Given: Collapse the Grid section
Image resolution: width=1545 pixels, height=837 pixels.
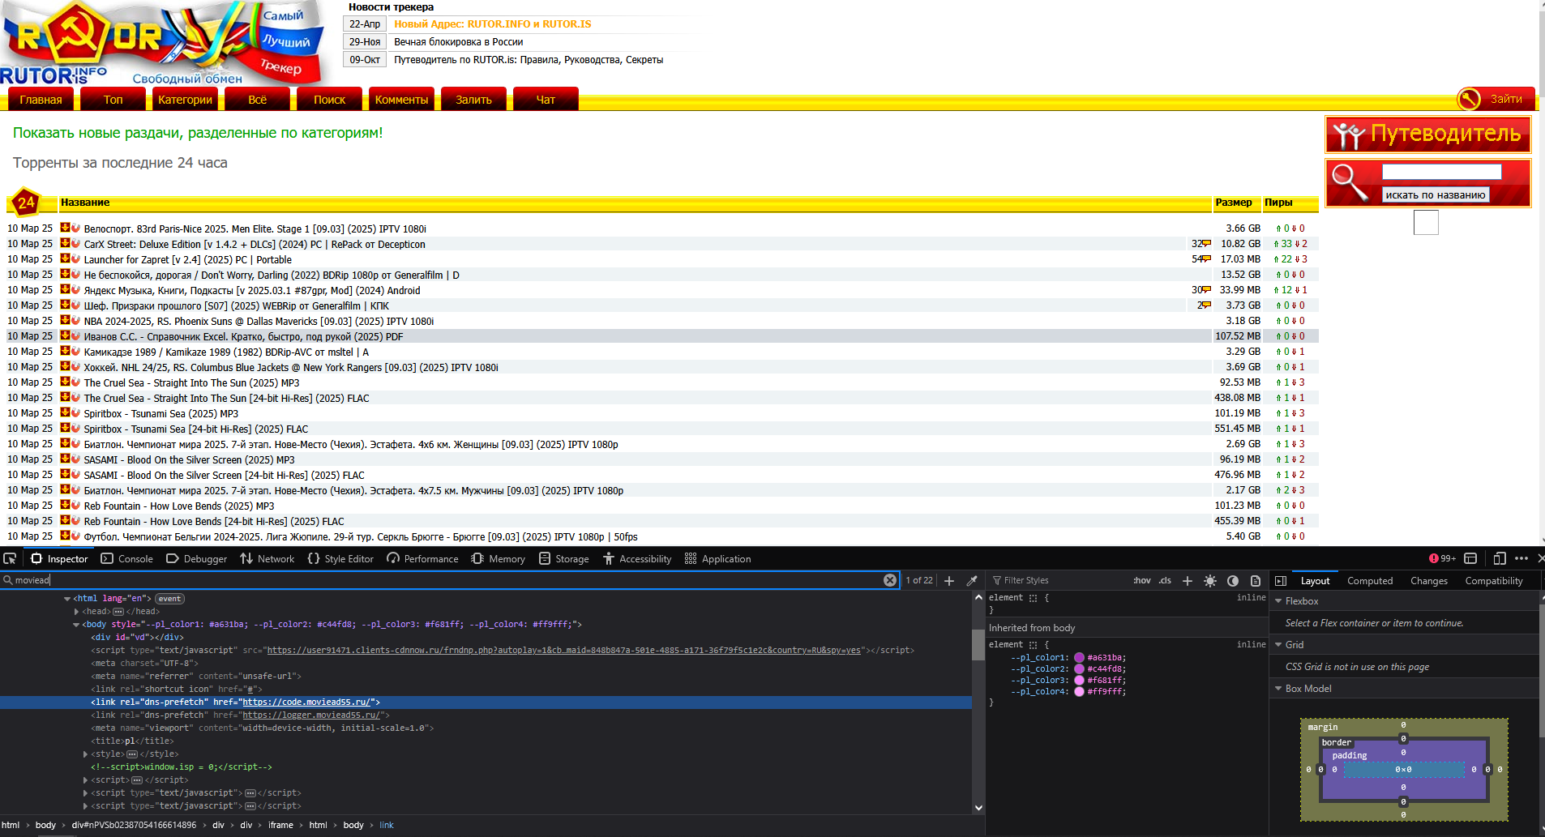Looking at the screenshot, I should pyautogui.click(x=1278, y=645).
